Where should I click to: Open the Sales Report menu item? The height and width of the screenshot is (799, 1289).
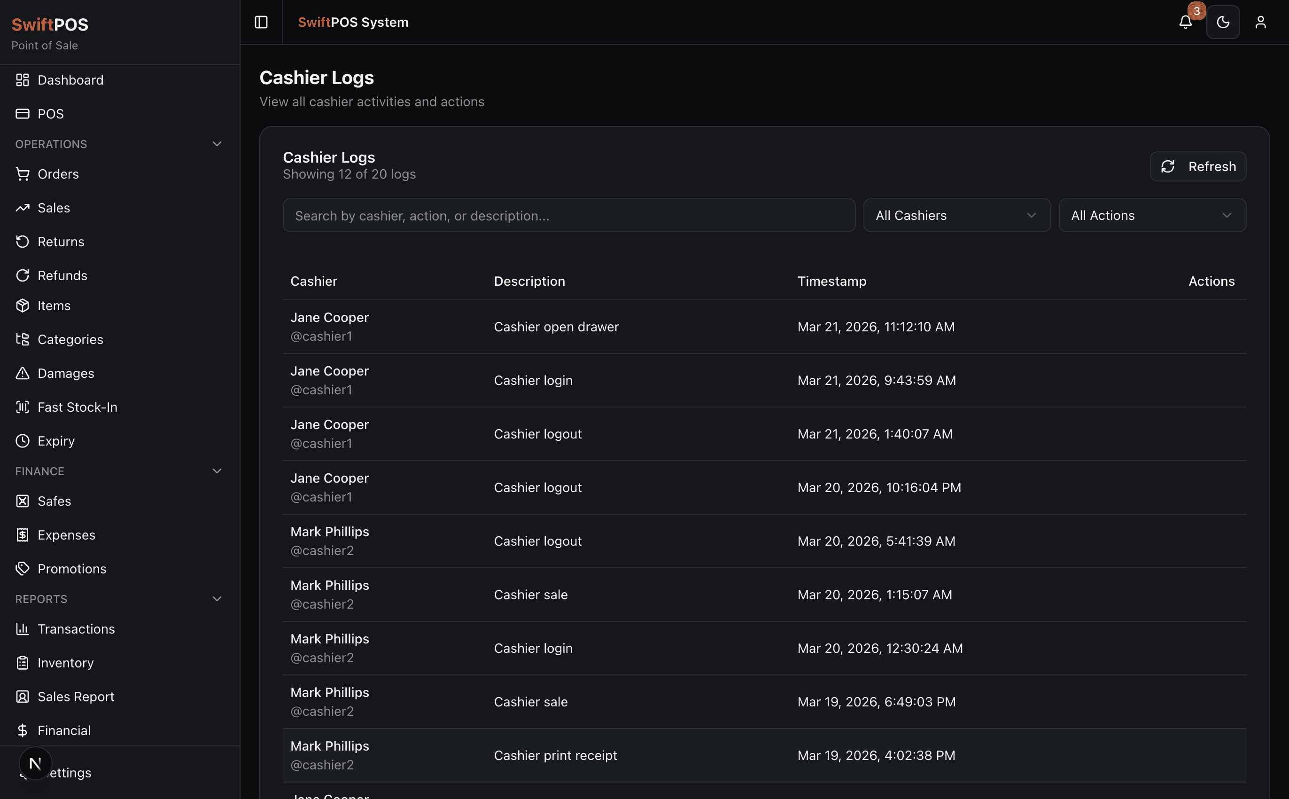coord(76,697)
